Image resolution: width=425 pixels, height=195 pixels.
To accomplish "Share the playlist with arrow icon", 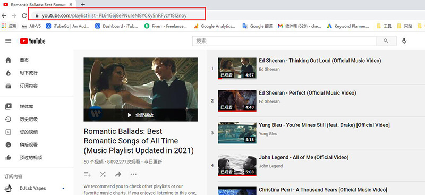I will 118,174.
